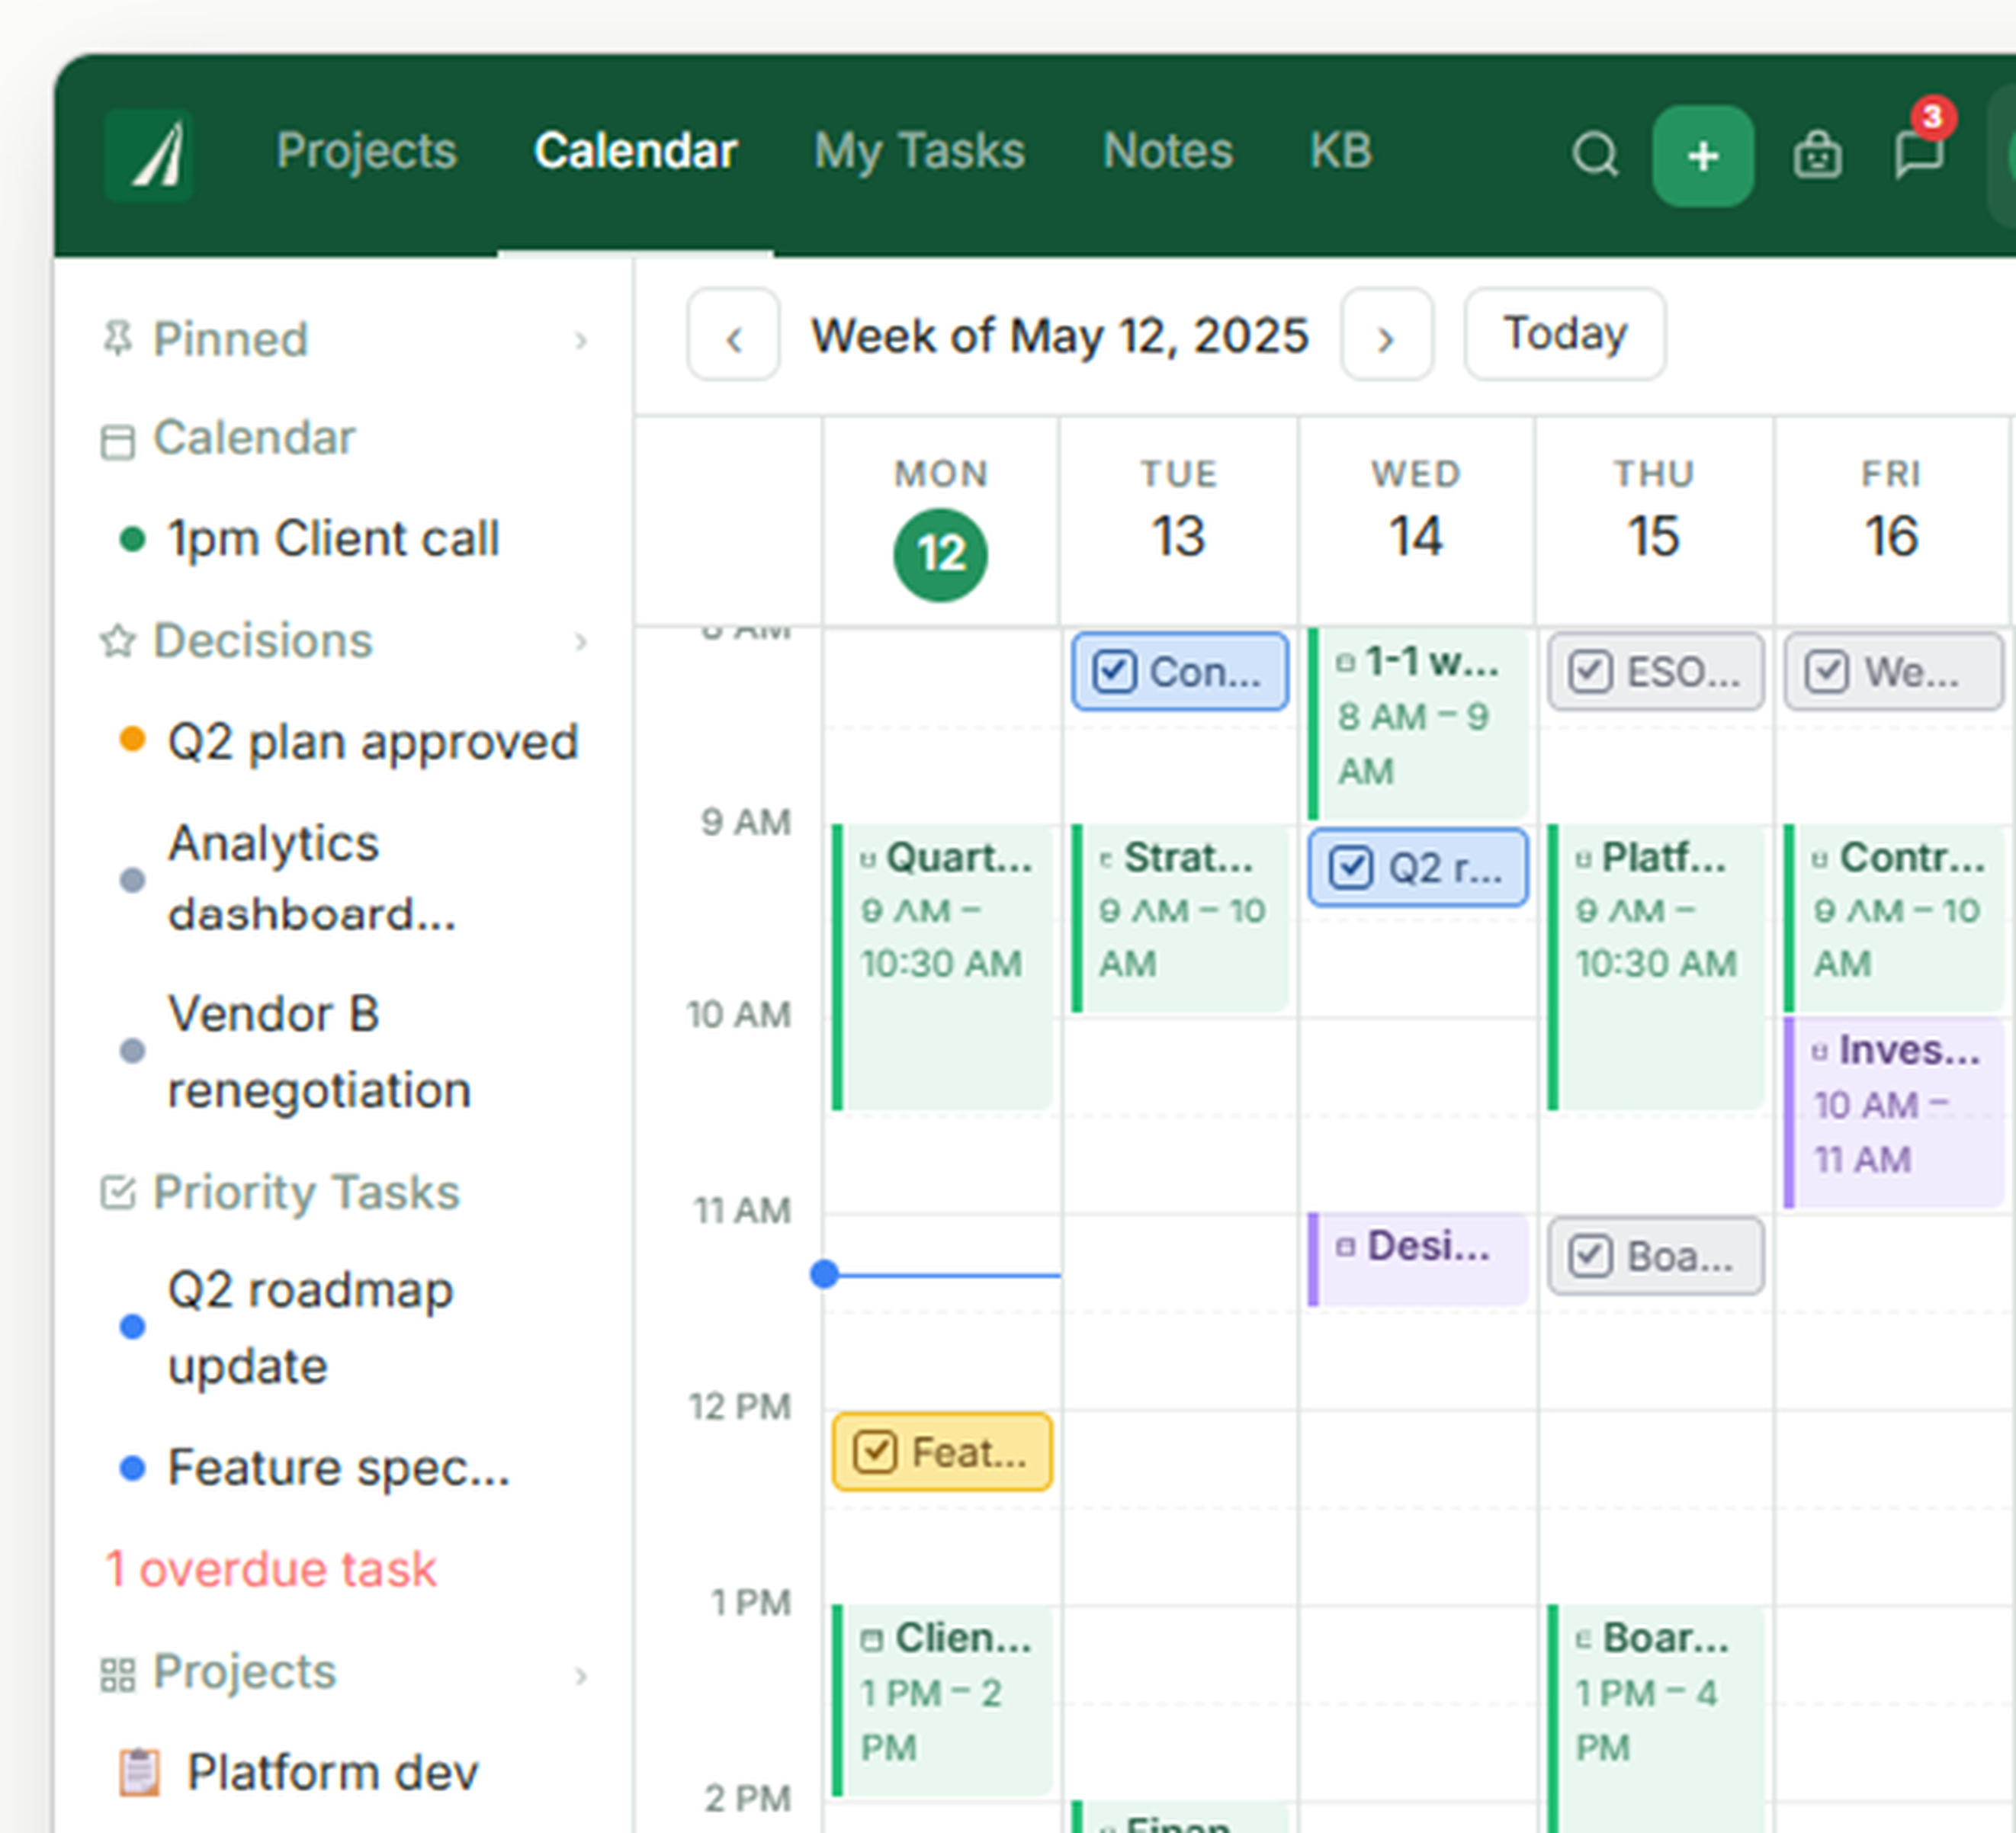The image size is (2016, 1833).
Task: Open Friday's Contr... 9 AM event
Action: [x=1894, y=918]
